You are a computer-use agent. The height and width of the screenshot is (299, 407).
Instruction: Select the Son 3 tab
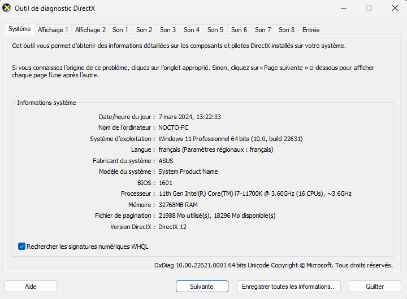point(168,30)
